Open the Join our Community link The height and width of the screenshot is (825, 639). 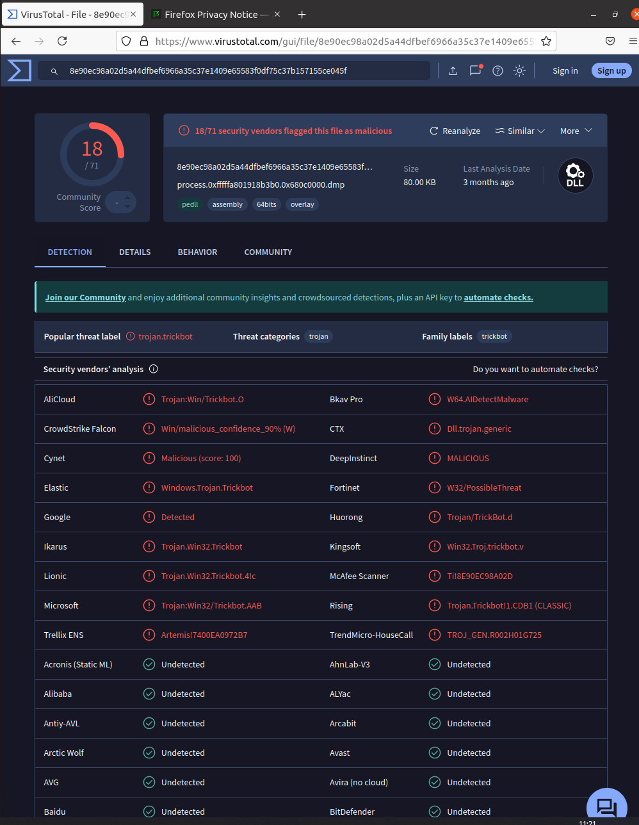(85, 297)
